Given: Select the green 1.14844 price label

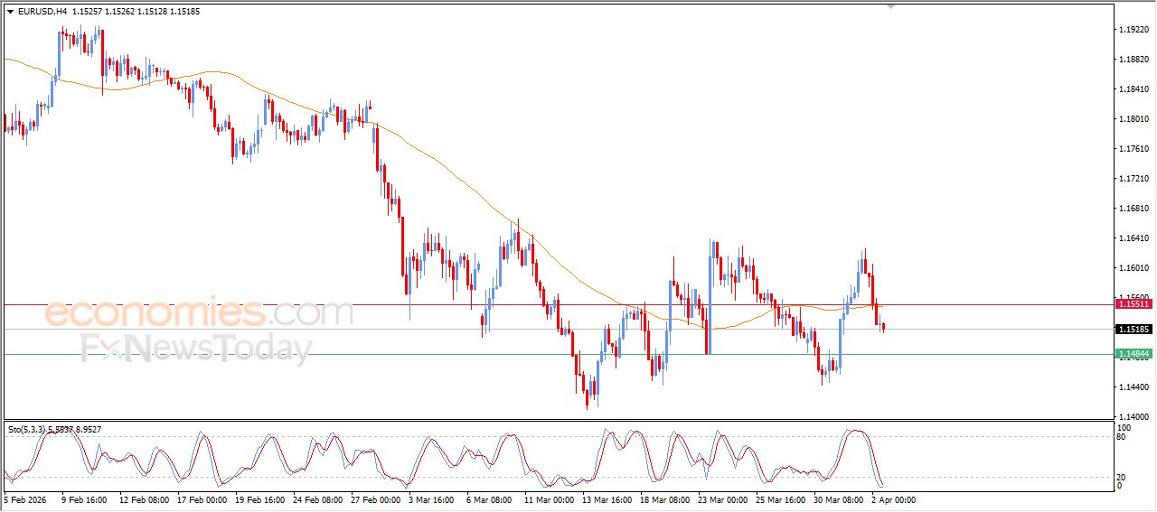Looking at the screenshot, I should tap(1133, 354).
